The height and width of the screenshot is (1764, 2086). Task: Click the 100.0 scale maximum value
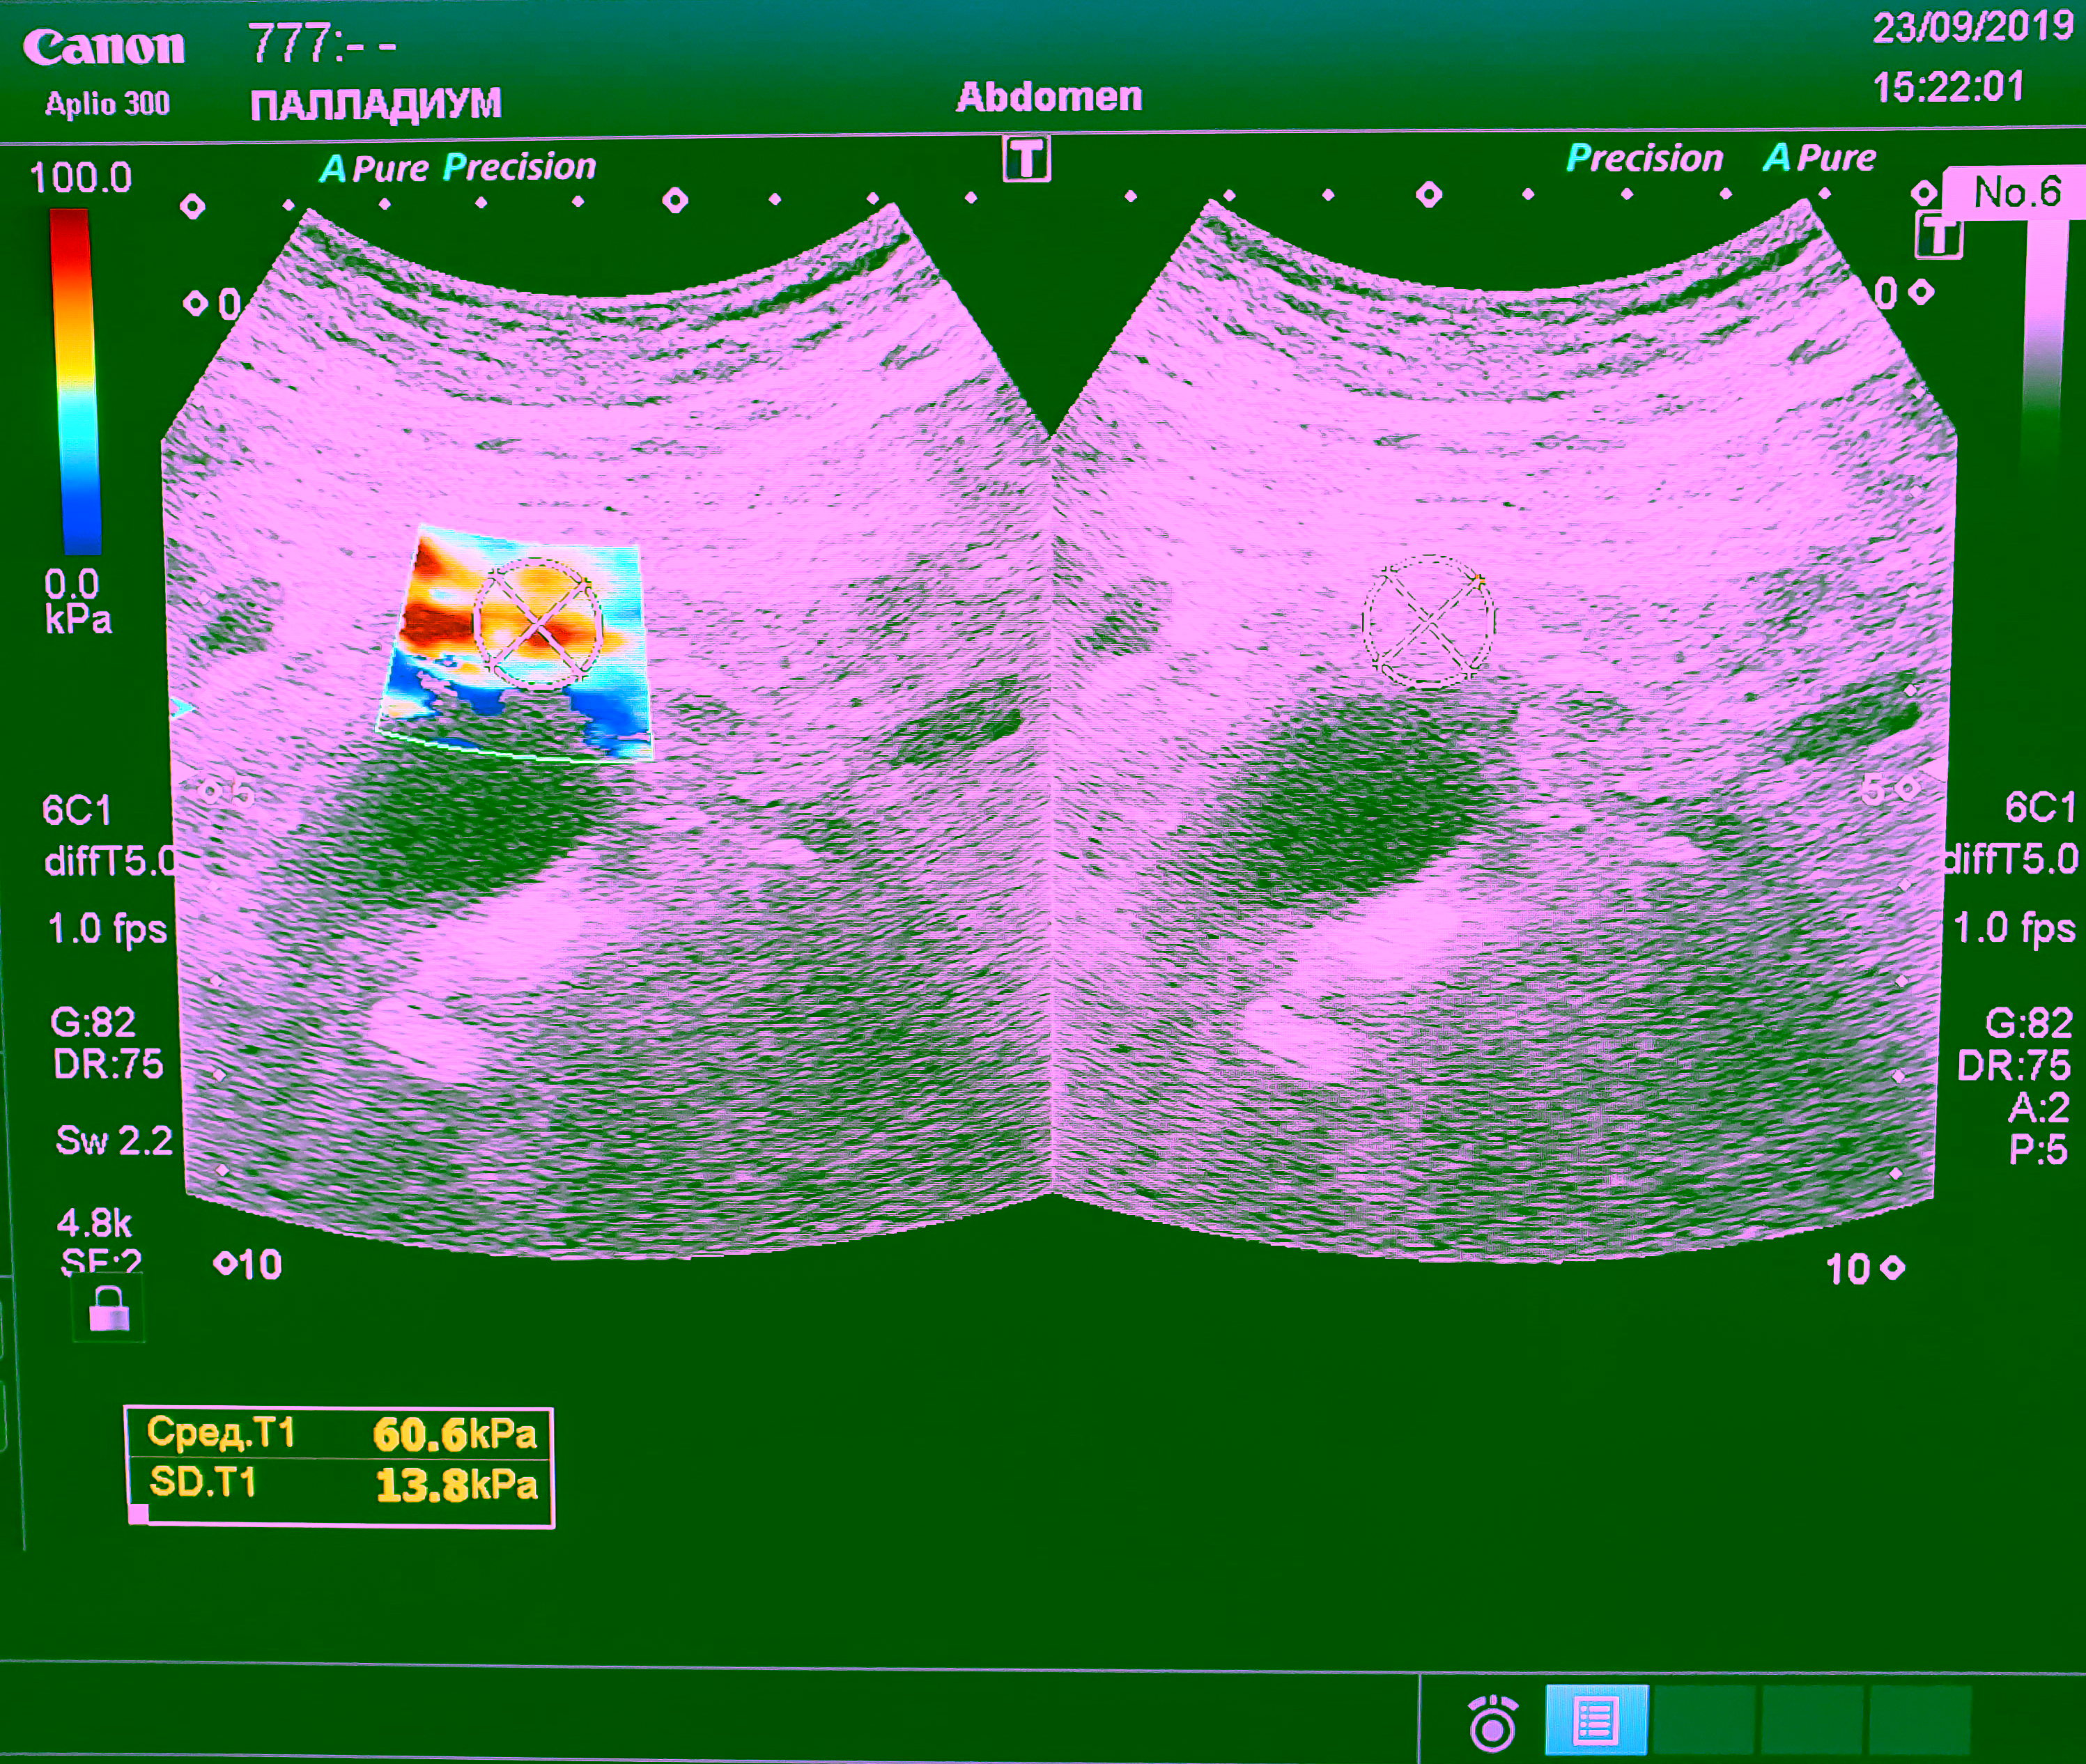(x=80, y=178)
